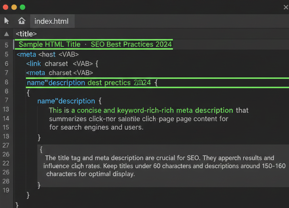This screenshot has width=289, height=208.
Task: Click the yellow minimize circle
Action: click(14, 6)
